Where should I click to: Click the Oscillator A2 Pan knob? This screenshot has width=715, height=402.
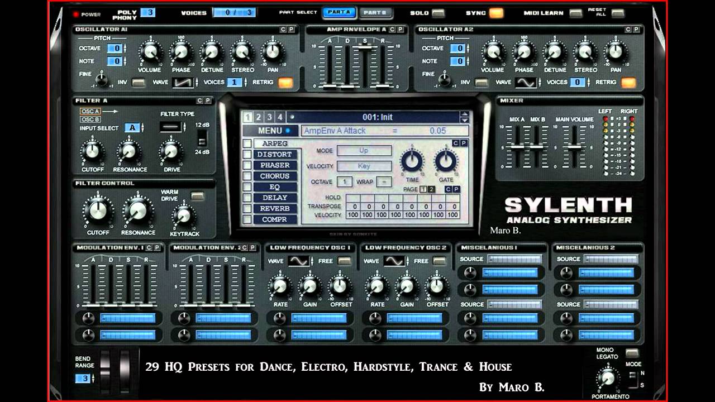coord(615,52)
